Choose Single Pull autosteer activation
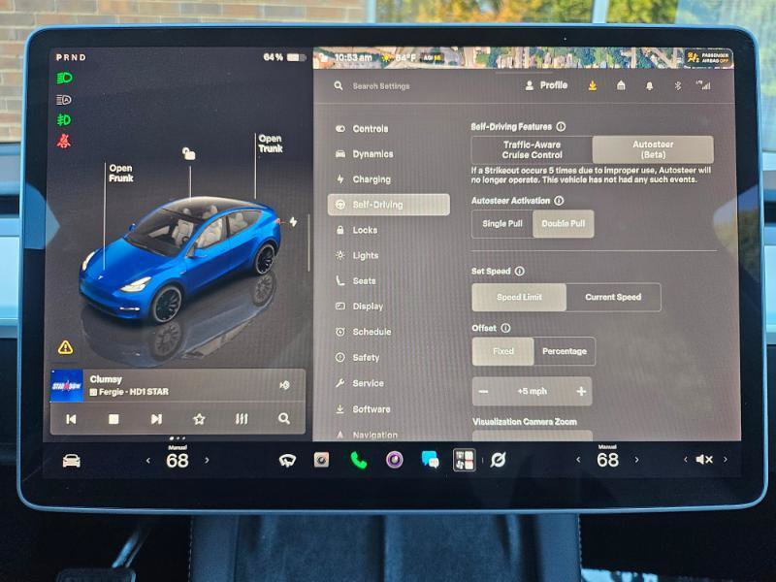The image size is (776, 582). [502, 224]
